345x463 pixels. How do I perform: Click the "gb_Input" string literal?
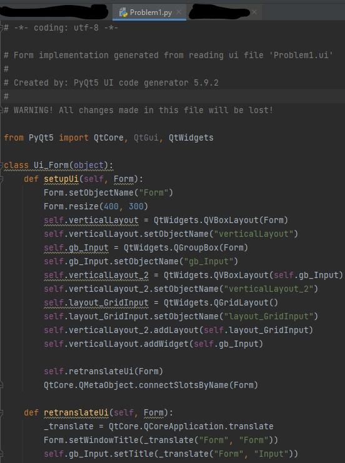(208, 261)
